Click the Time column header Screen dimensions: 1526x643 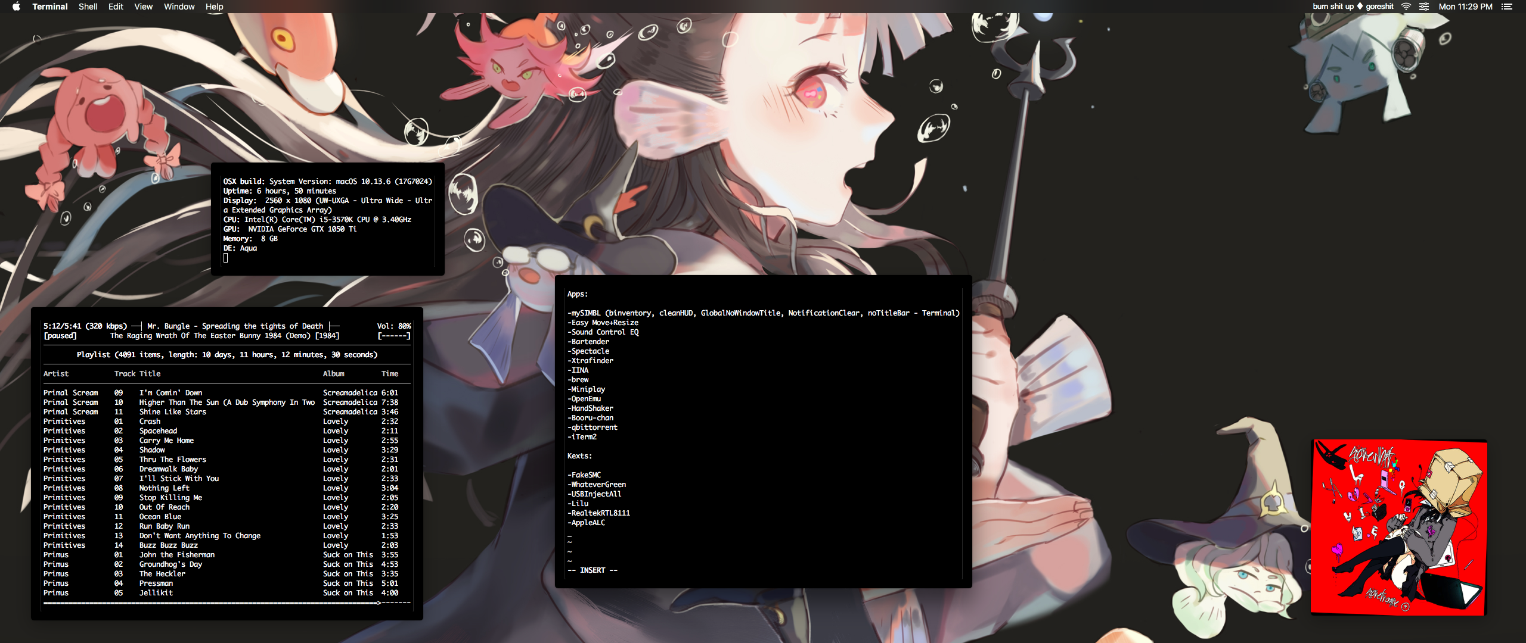click(390, 374)
